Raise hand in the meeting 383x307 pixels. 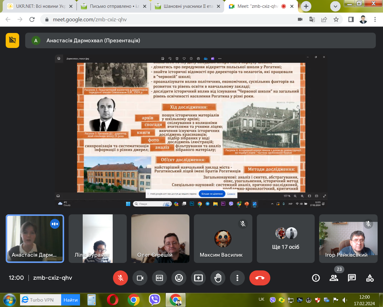coord(218,278)
